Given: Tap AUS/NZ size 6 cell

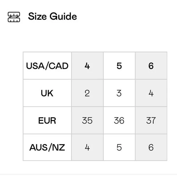Looking at the screenshot, I should pyautogui.click(x=151, y=147).
